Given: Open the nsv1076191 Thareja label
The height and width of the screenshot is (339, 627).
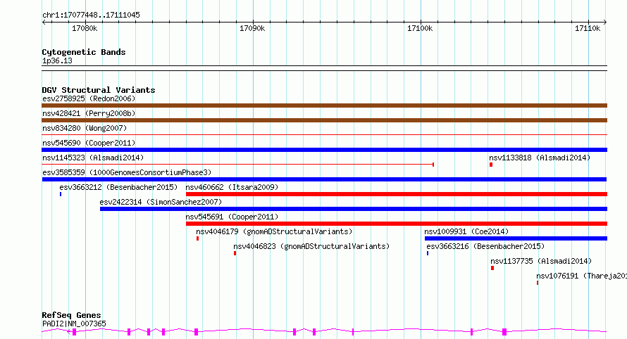Looking at the screenshot, I should coord(581,276).
